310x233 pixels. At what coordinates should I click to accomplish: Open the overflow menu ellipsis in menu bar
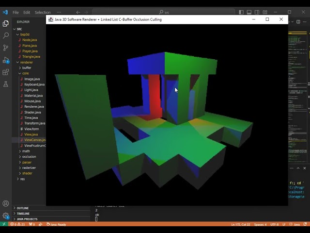[x=59, y=12]
